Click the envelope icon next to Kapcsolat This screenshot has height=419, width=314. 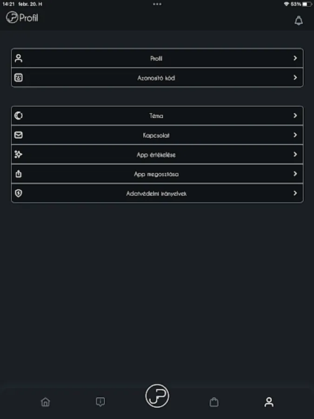(18, 135)
